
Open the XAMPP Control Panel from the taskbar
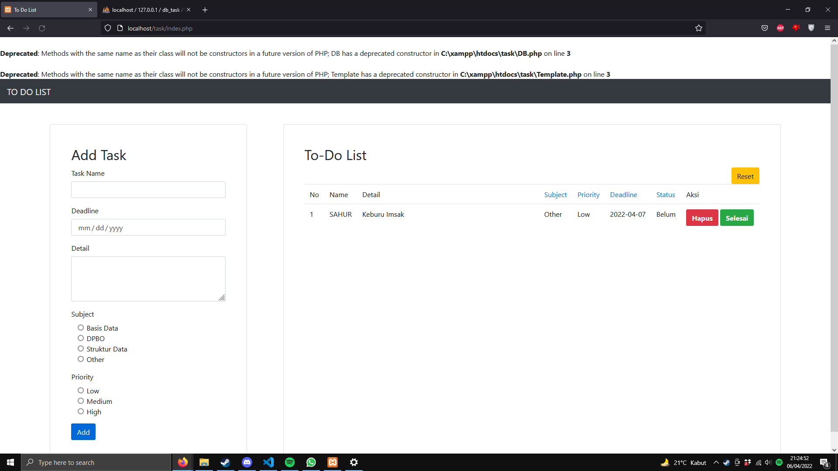(333, 462)
